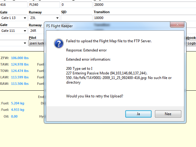Image resolution: width=196 pixels, height=147 pixels.
Task: Click the ZFW value 106.000 lbs
Action: click(x=20, y=58)
